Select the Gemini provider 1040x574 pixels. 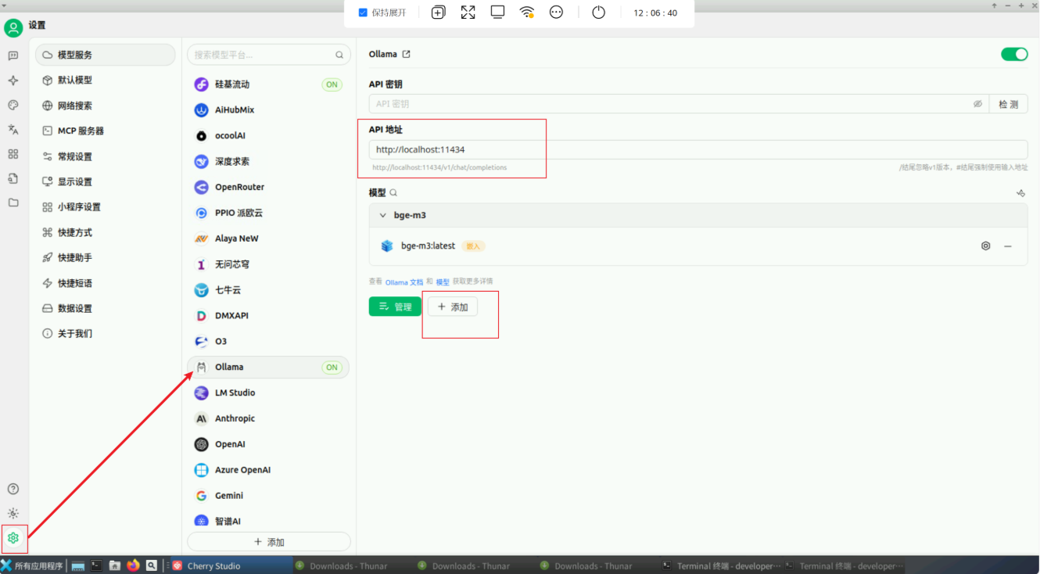coord(268,496)
